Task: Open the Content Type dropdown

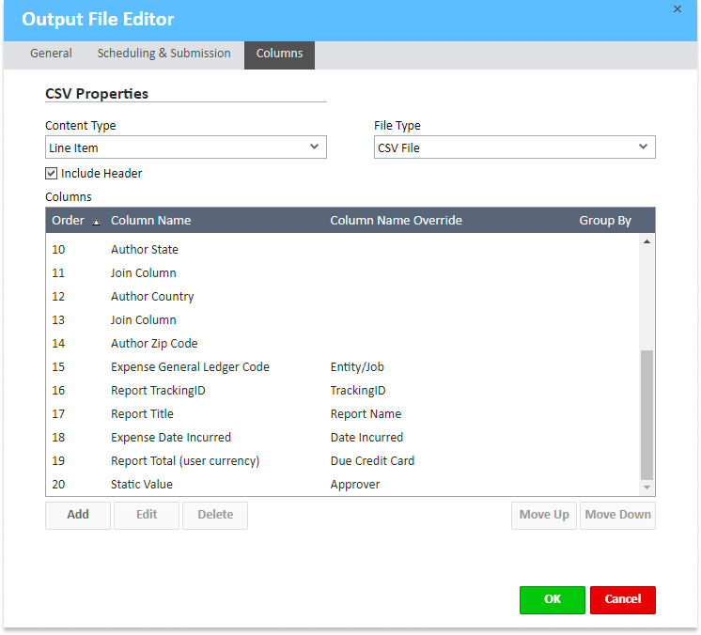Action: pos(185,147)
